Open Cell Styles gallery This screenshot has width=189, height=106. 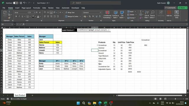tap(122, 14)
